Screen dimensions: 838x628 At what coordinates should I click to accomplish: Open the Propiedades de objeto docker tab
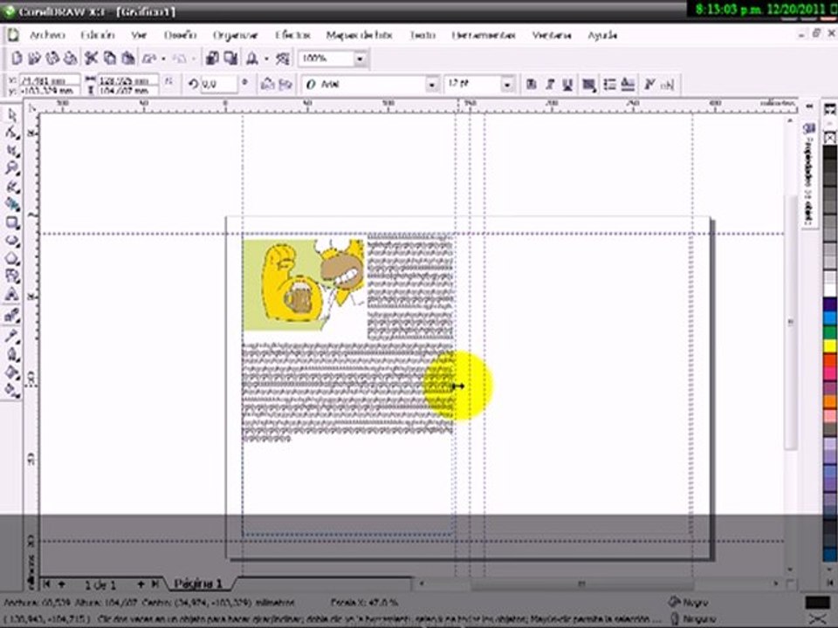[809, 175]
